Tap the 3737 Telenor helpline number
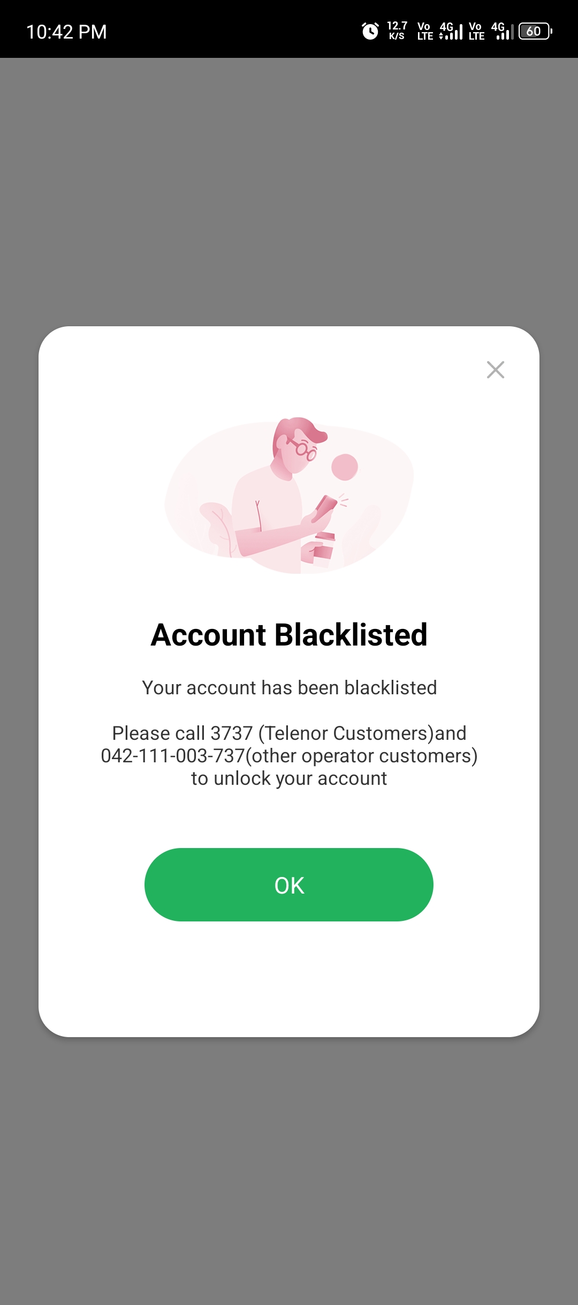The image size is (578, 1305). tap(231, 733)
